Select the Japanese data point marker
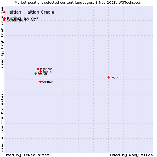This screenshot has width=157, height=157. point(38,69)
